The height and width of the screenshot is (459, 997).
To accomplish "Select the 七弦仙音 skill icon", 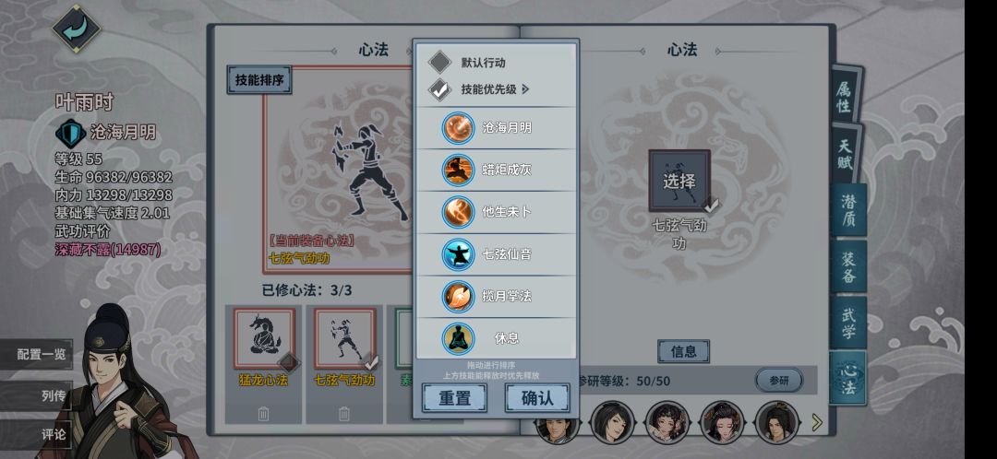I will click(x=459, y=254).
